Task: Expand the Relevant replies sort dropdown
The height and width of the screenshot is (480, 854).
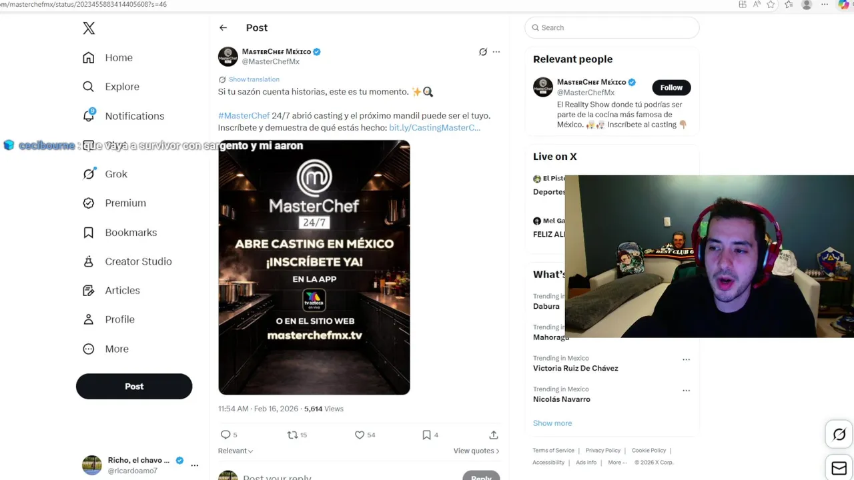Action: tap(236, 451)
